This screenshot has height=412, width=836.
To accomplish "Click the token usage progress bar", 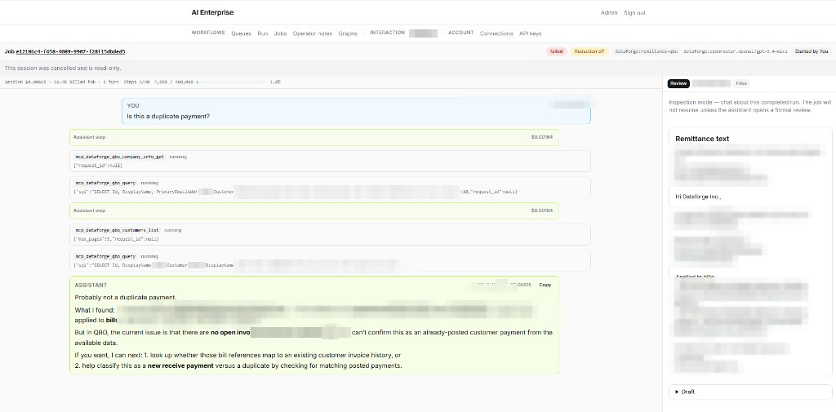I will 231,82.
